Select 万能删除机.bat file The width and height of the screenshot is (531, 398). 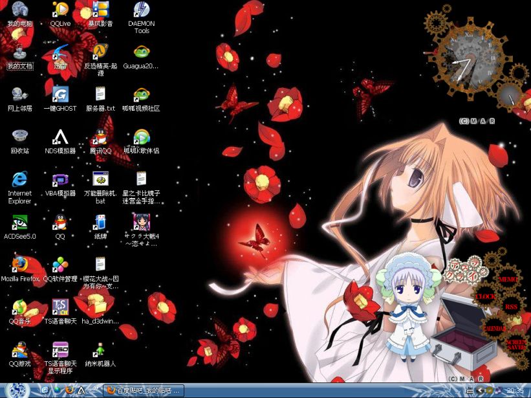tap(101, 188)
